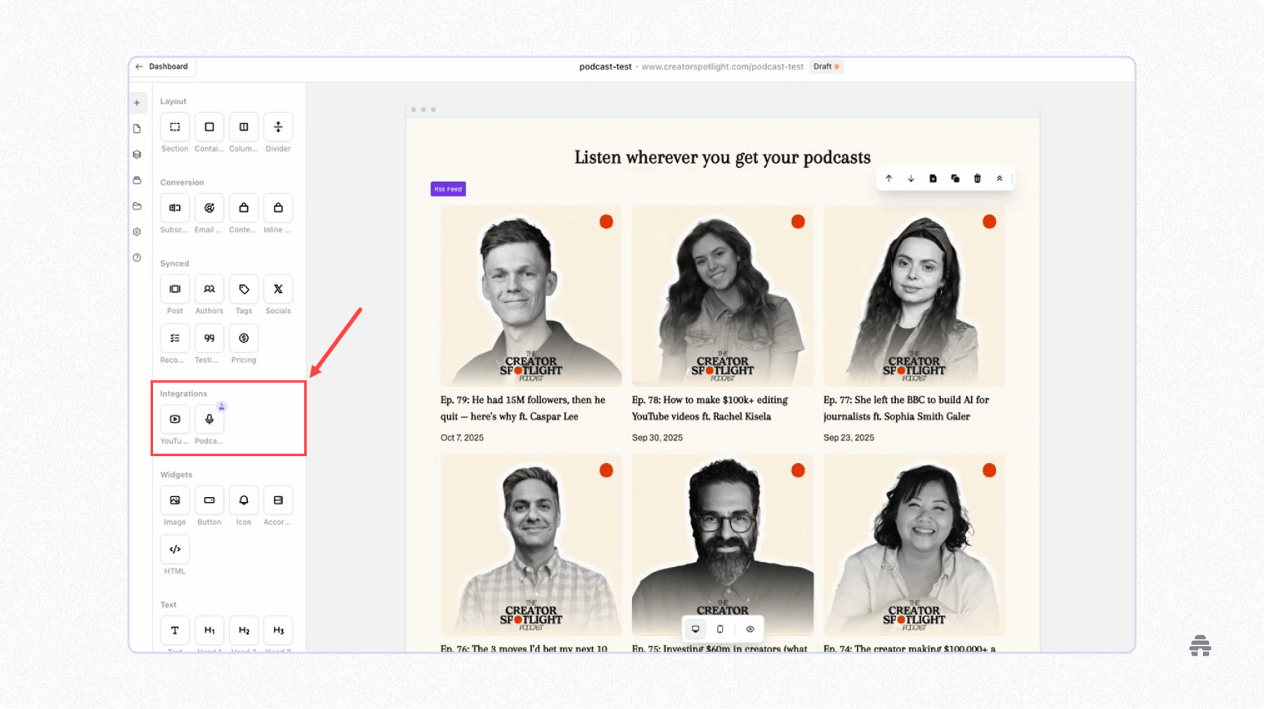Image resolution: width=1264 pixels, height=709 pixels.
Task: Collapse the floating toolbar with the double chevron
Action: point(999,178)
